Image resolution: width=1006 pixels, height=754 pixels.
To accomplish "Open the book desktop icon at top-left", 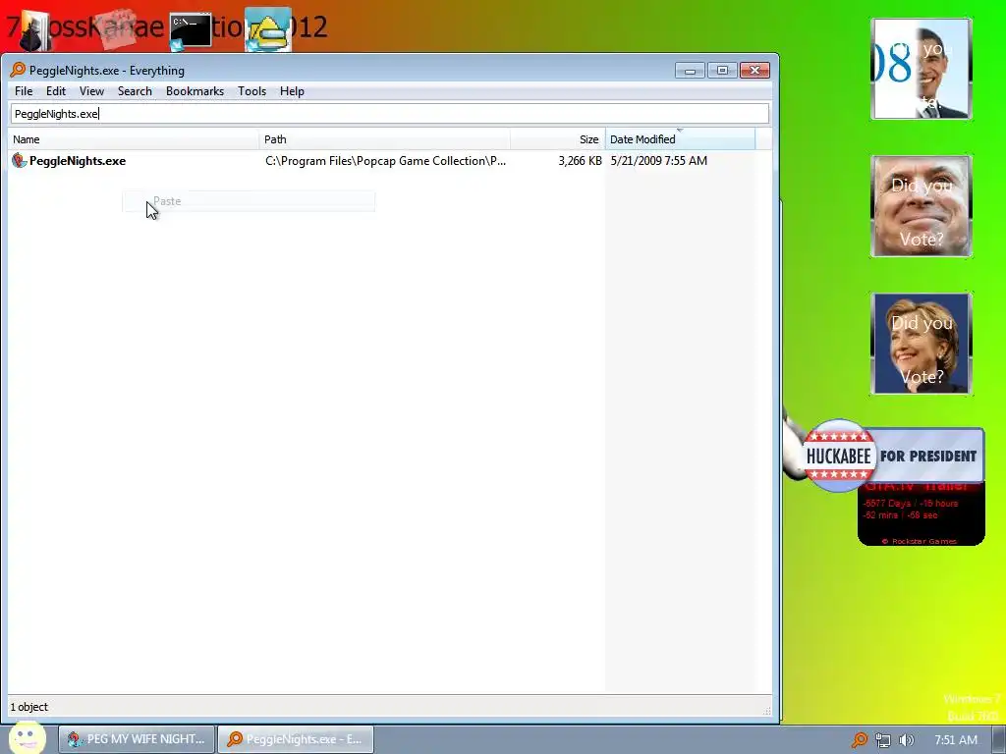I will point(32,31).
